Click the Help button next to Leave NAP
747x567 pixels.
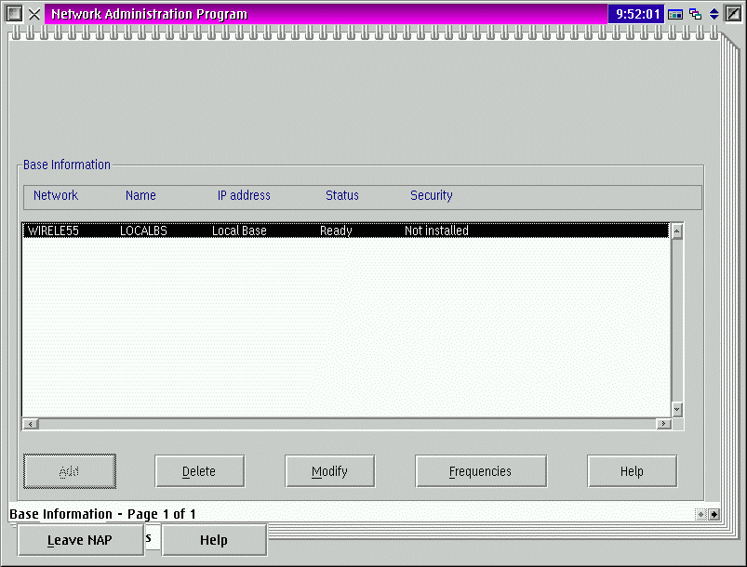tap(214, 540)
